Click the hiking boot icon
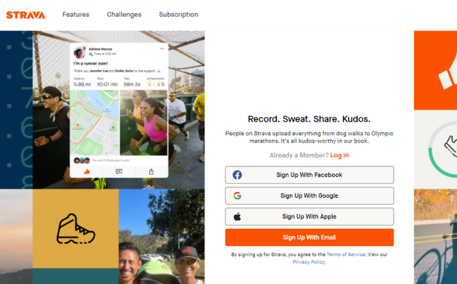Screen dimensions: 457x284 click(x=75, y=229)
